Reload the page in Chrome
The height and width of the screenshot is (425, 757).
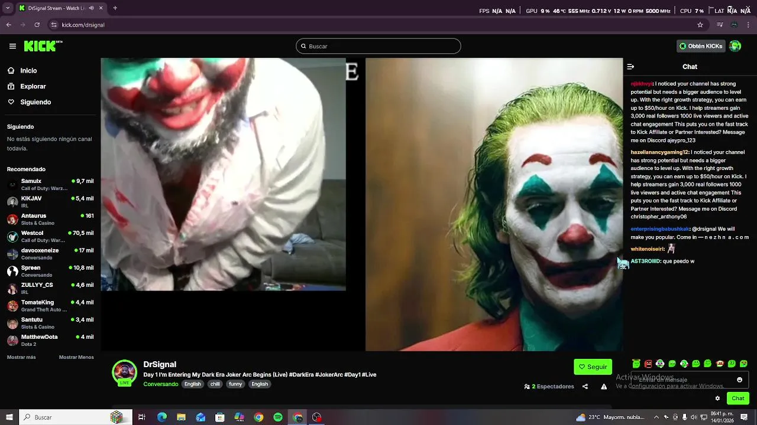click(37, 25)
